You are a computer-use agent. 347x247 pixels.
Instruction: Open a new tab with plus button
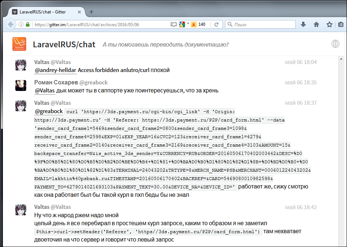click(x=91, y=12)
